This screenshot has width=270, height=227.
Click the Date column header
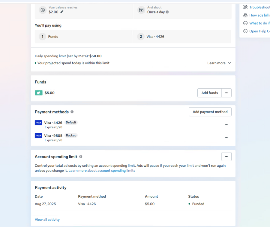tap(39, 196)
